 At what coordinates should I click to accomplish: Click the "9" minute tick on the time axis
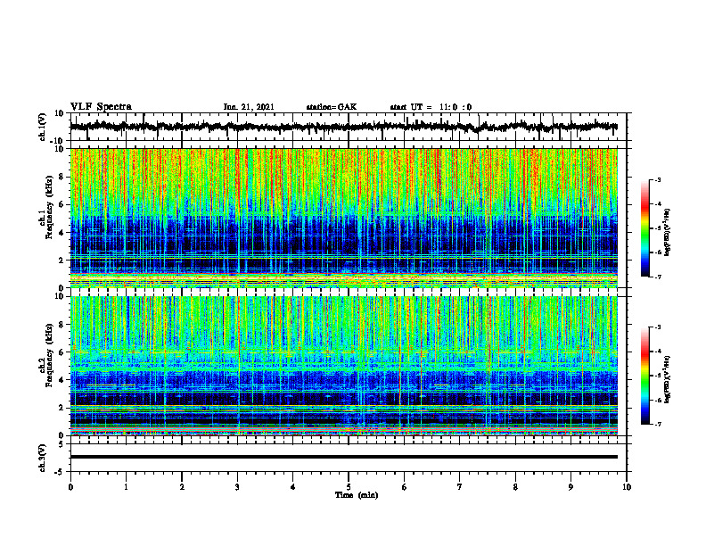(571, 487)
